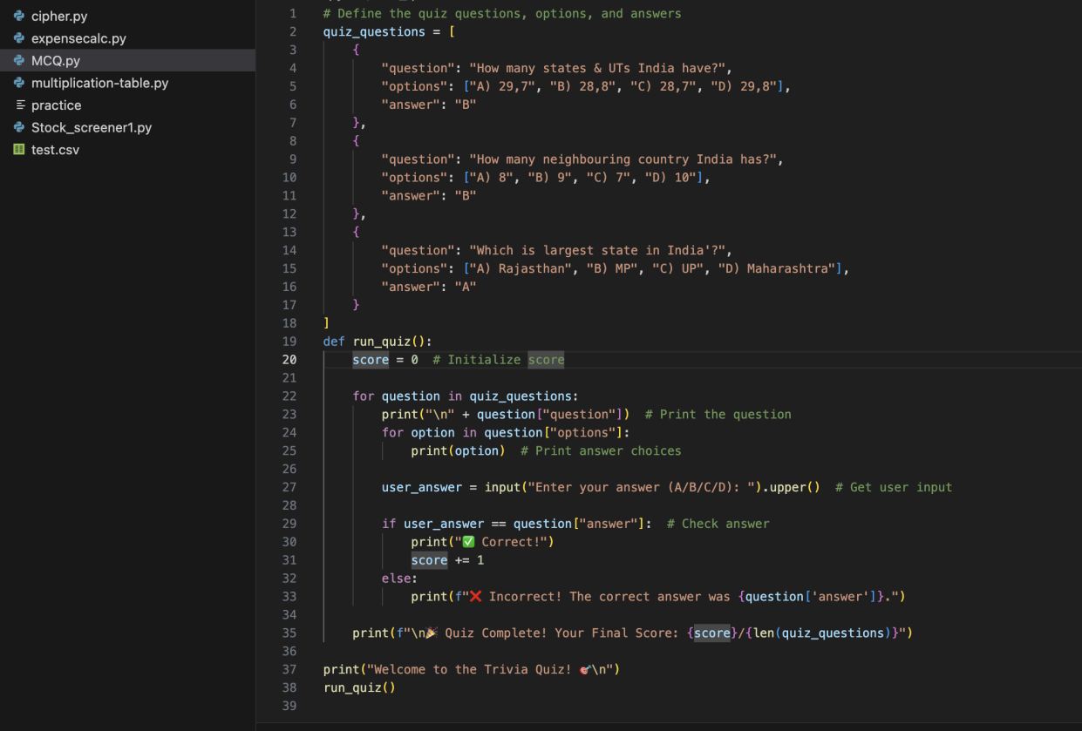The width and height of the screenshot is (1082, 731).
Task: Open multiplication-table.py in the explorer
Action: point(100,83)
